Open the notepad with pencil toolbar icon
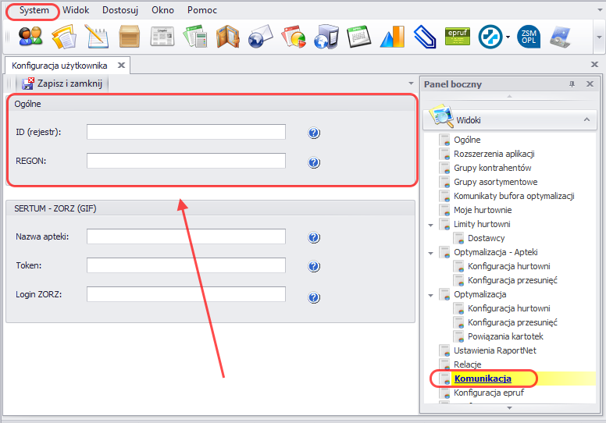The image size is (606, 423). click(97, 37)
